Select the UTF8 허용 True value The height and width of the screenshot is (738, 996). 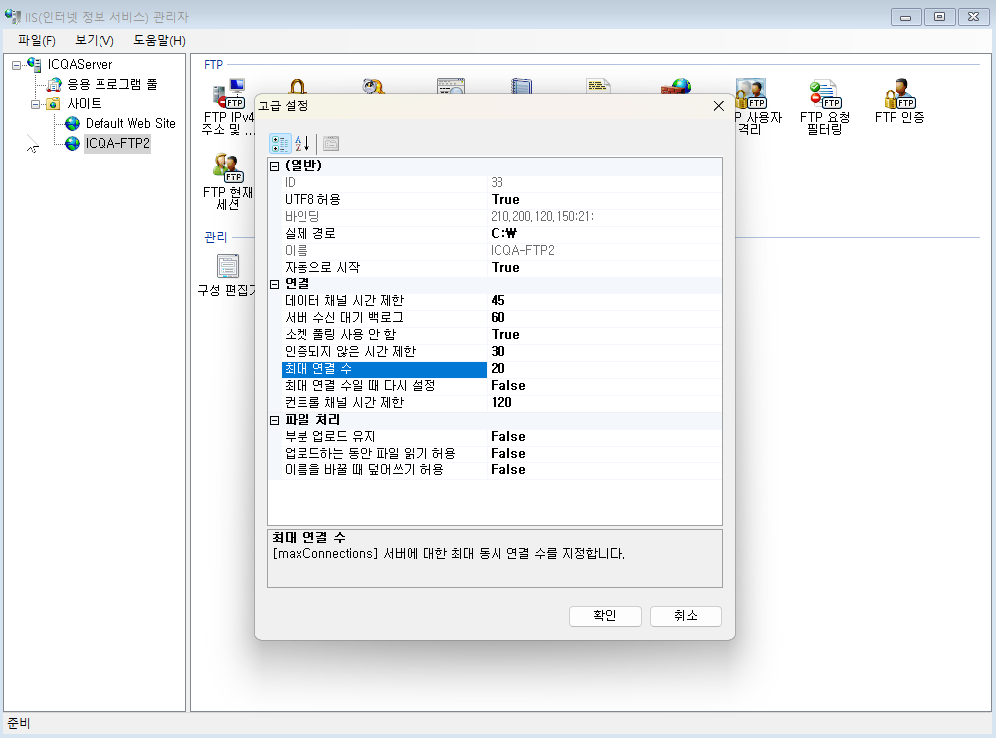(505, 199)
